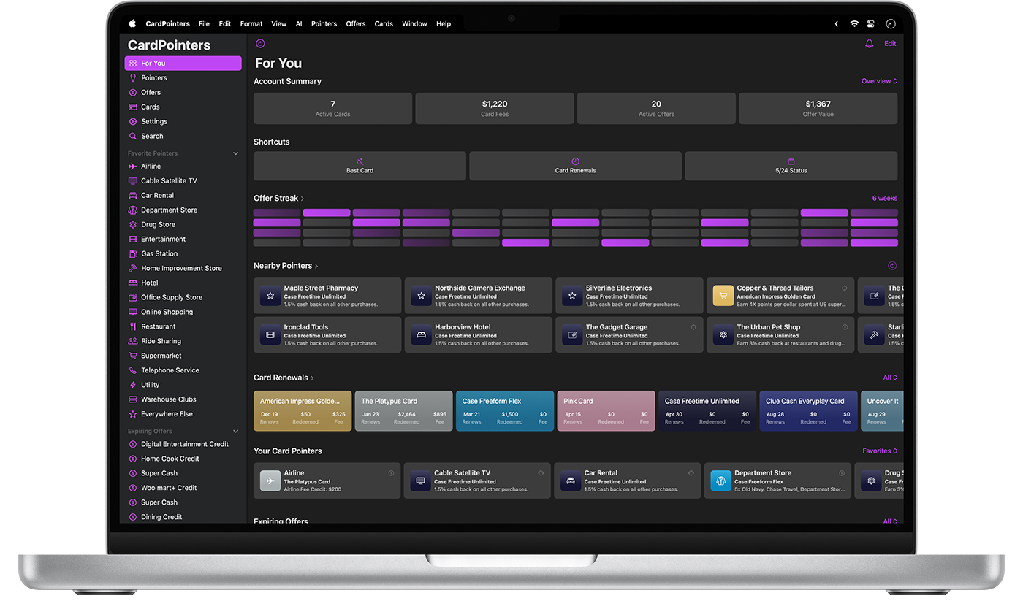Refresh Nearby Pointers using the circular icon
The height and width of the screenshot is (601, 1023).
(892, 266)
